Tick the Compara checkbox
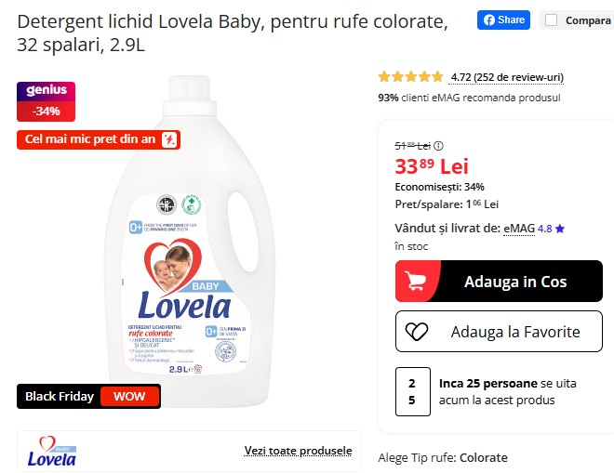This screenshot has height=473, width=614. (552, 20)
